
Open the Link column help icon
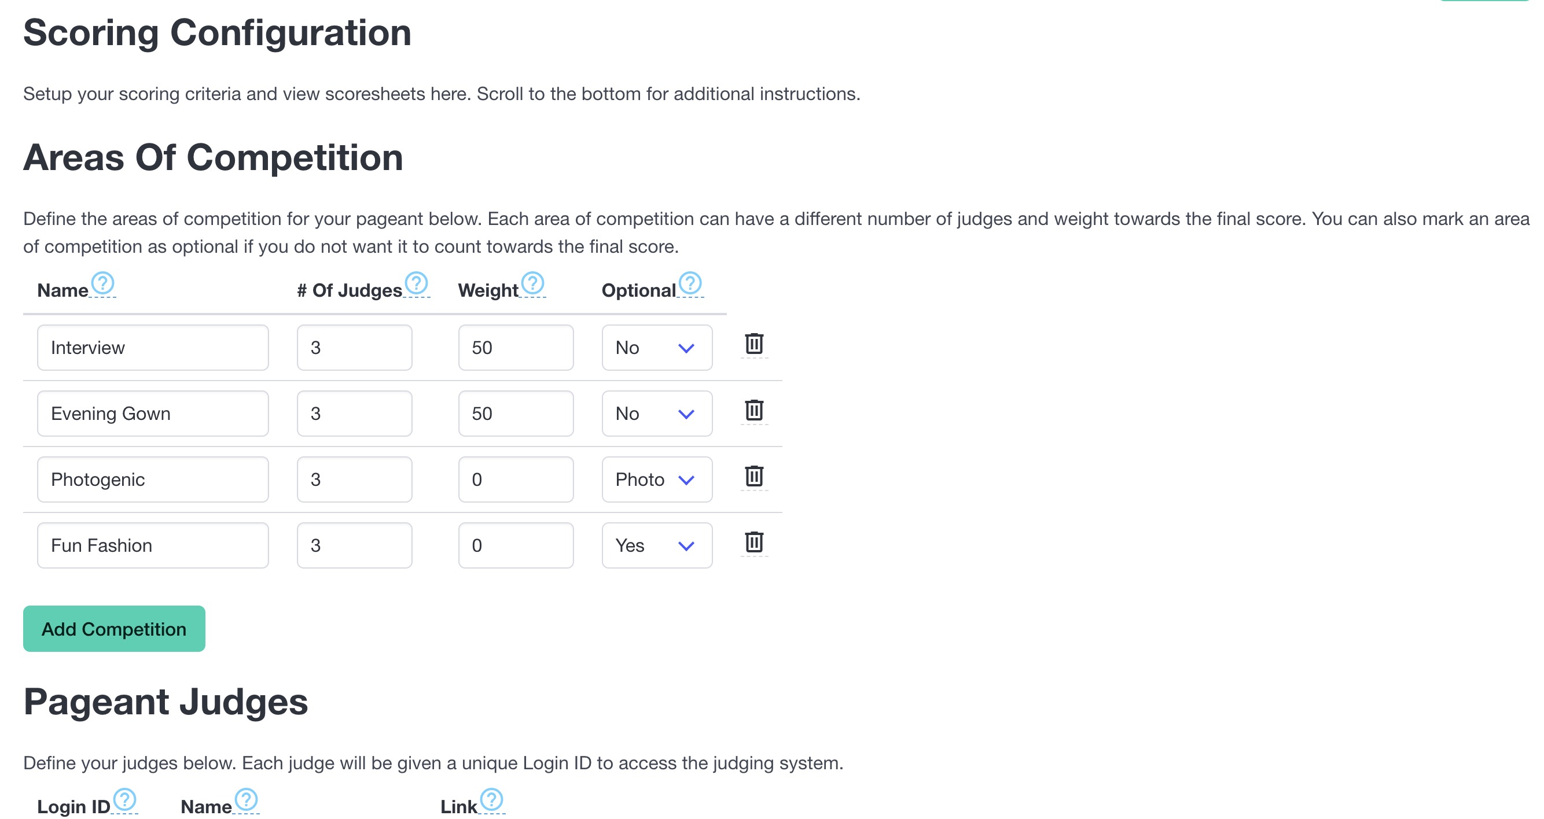click(491, 799)
